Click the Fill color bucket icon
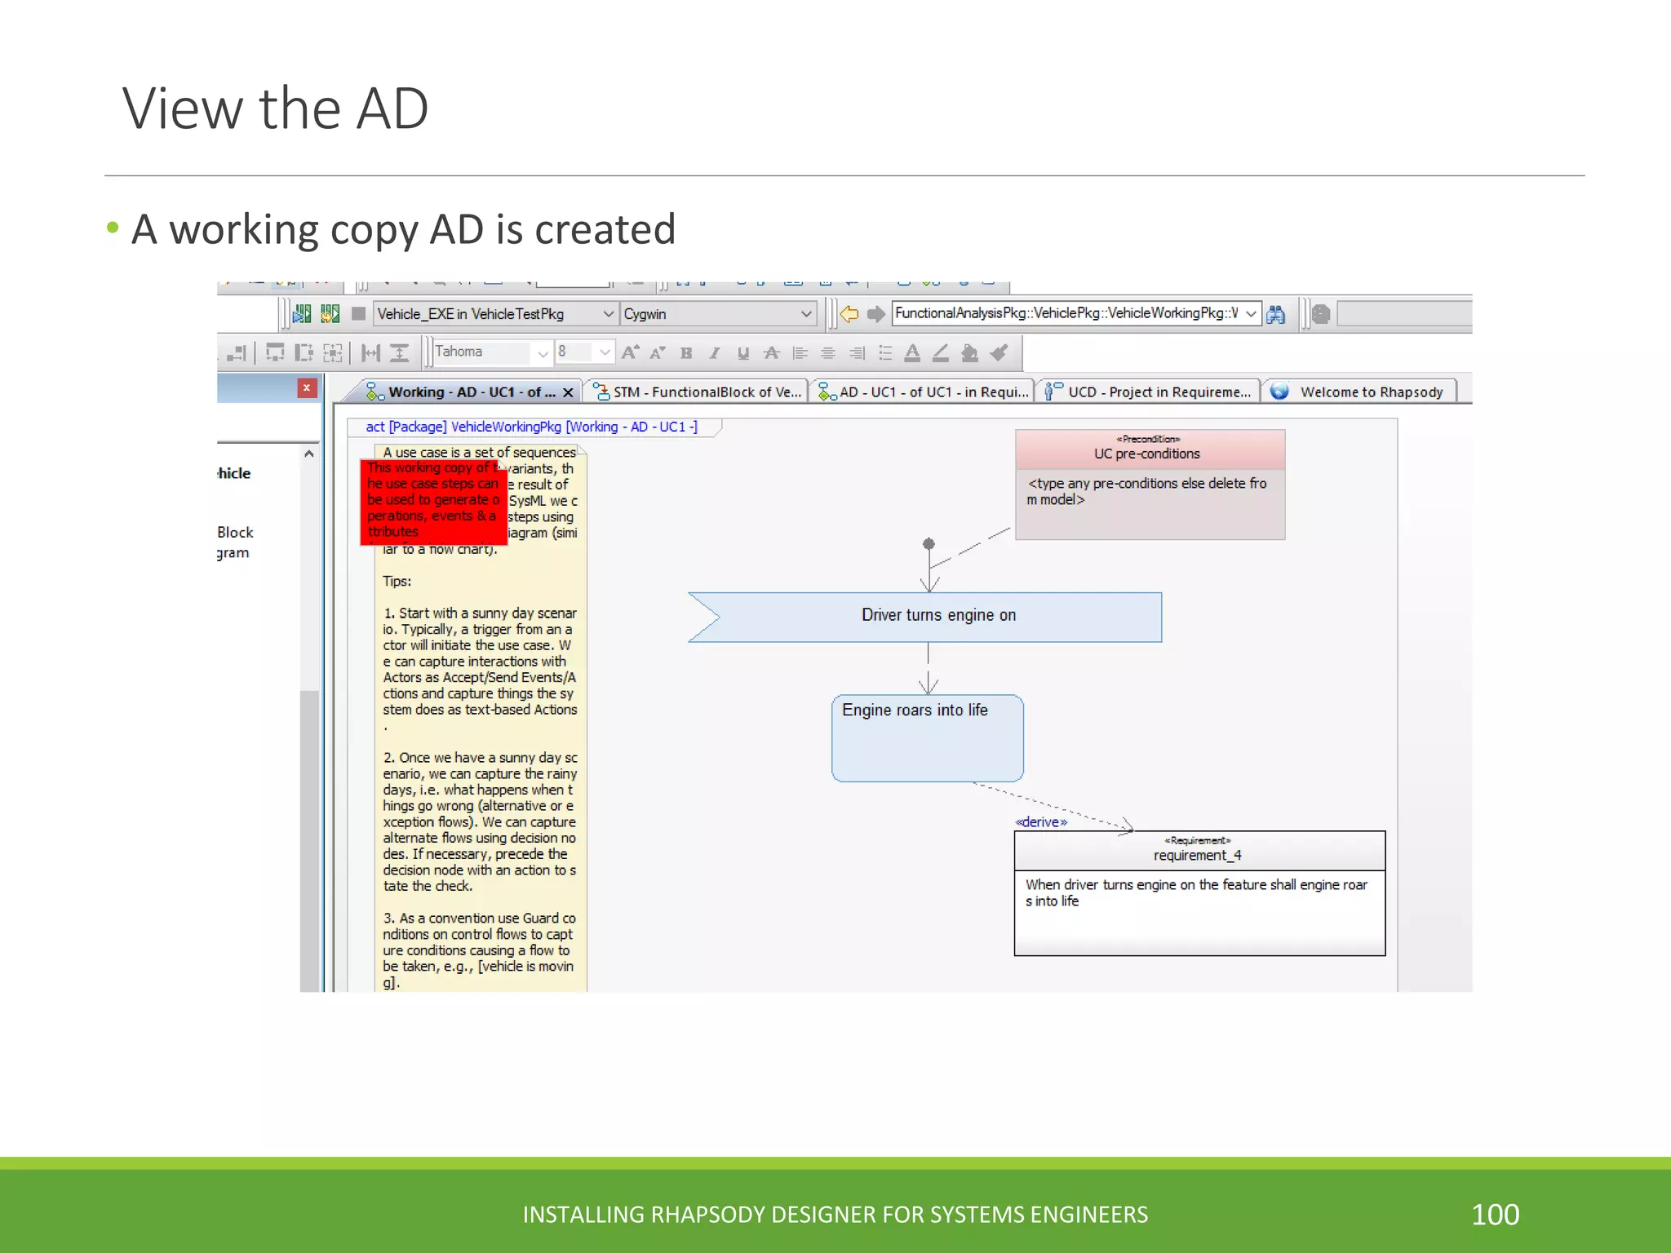1671x1253 pixels. coord(969,352)
